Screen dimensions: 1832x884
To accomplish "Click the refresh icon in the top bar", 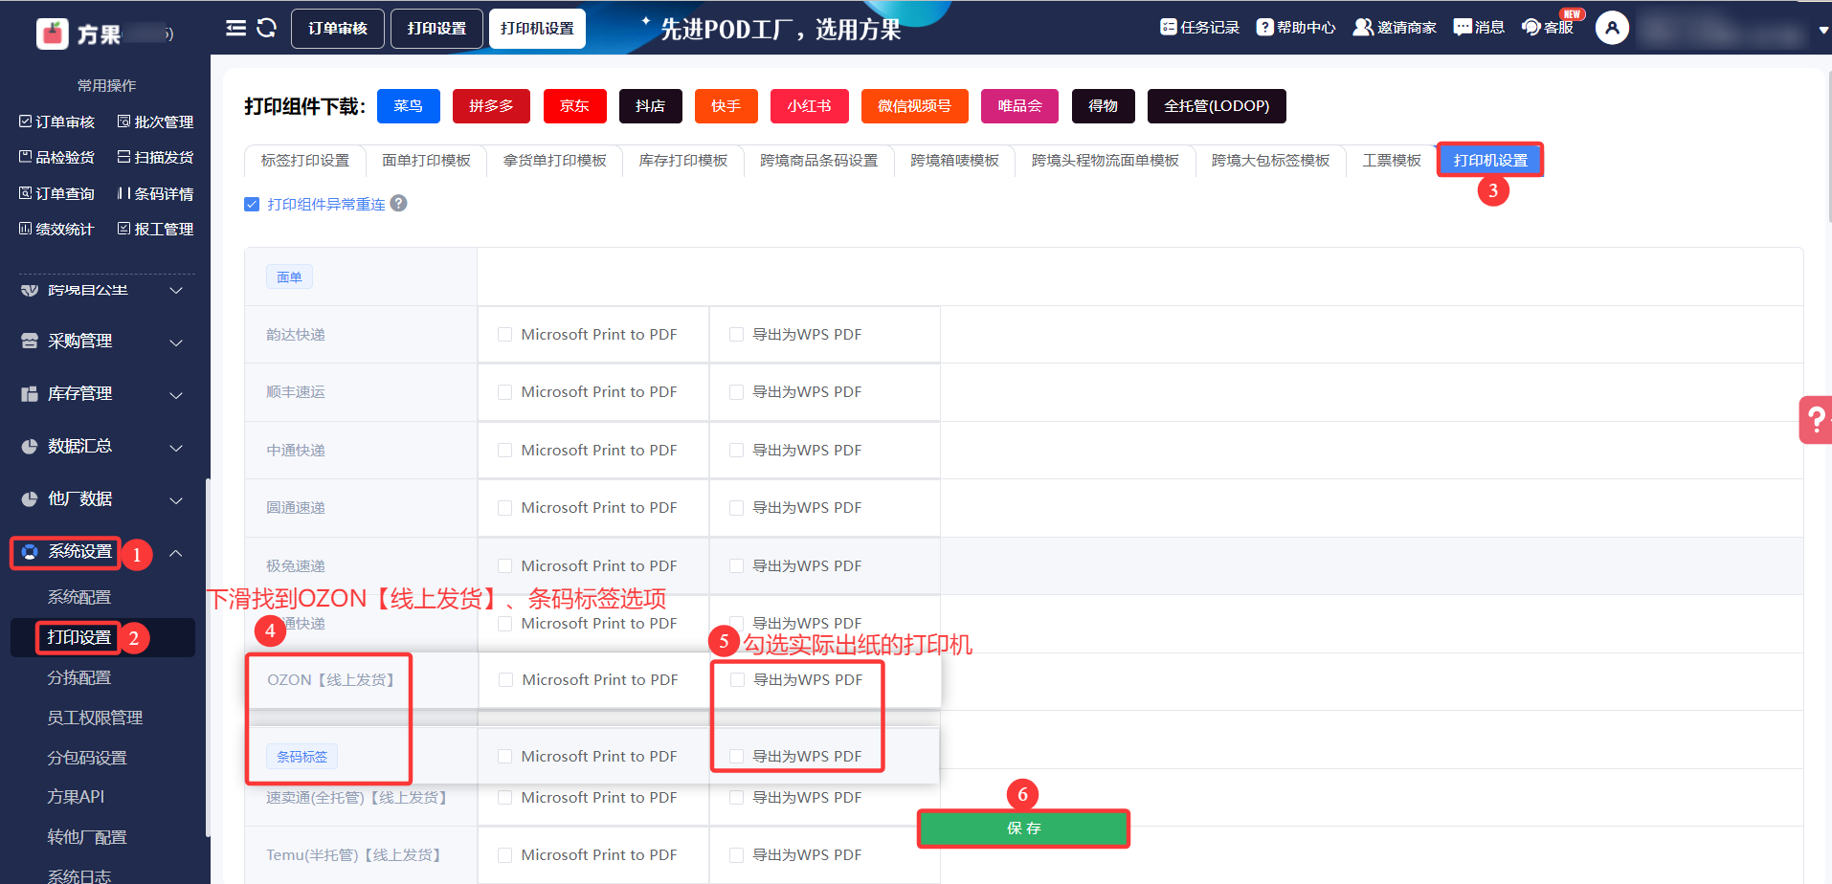I will [267, 28].
